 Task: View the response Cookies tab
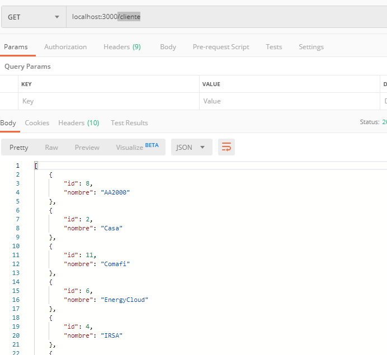pos(37,122)
